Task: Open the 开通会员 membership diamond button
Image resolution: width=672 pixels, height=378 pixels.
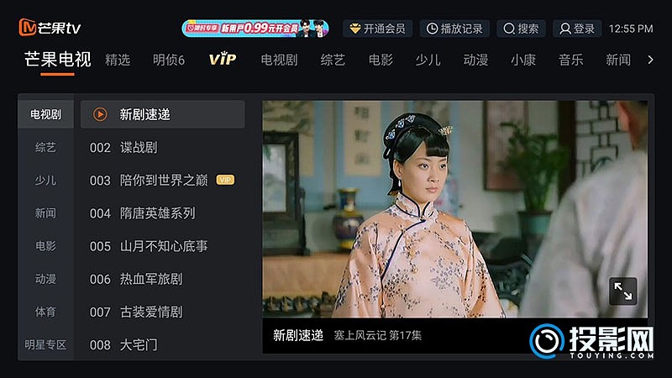Action: [377, 29]
